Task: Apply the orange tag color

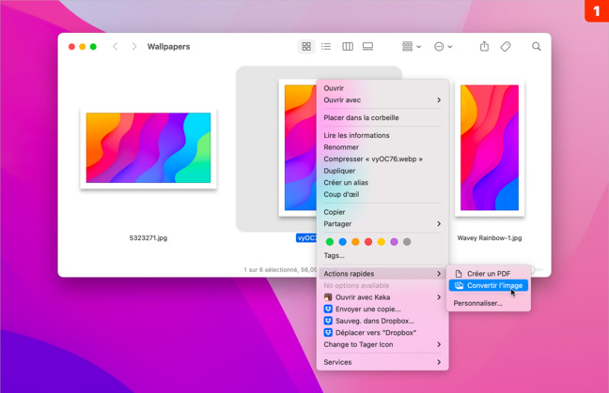Action: pyautogui.click(x=355, y=242)
